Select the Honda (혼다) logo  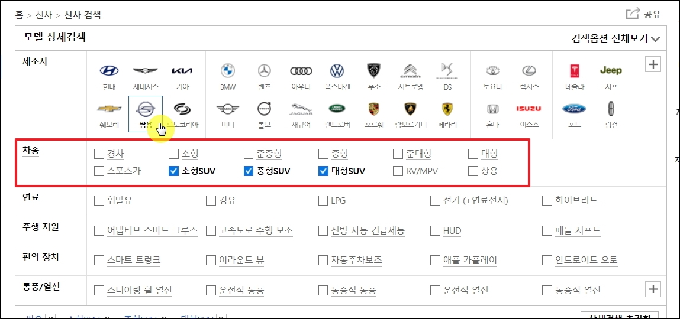492,109
